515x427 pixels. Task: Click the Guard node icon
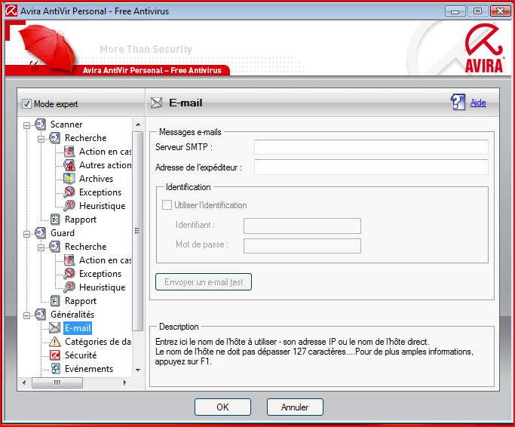pyautogui.click(x=41, y=232)
